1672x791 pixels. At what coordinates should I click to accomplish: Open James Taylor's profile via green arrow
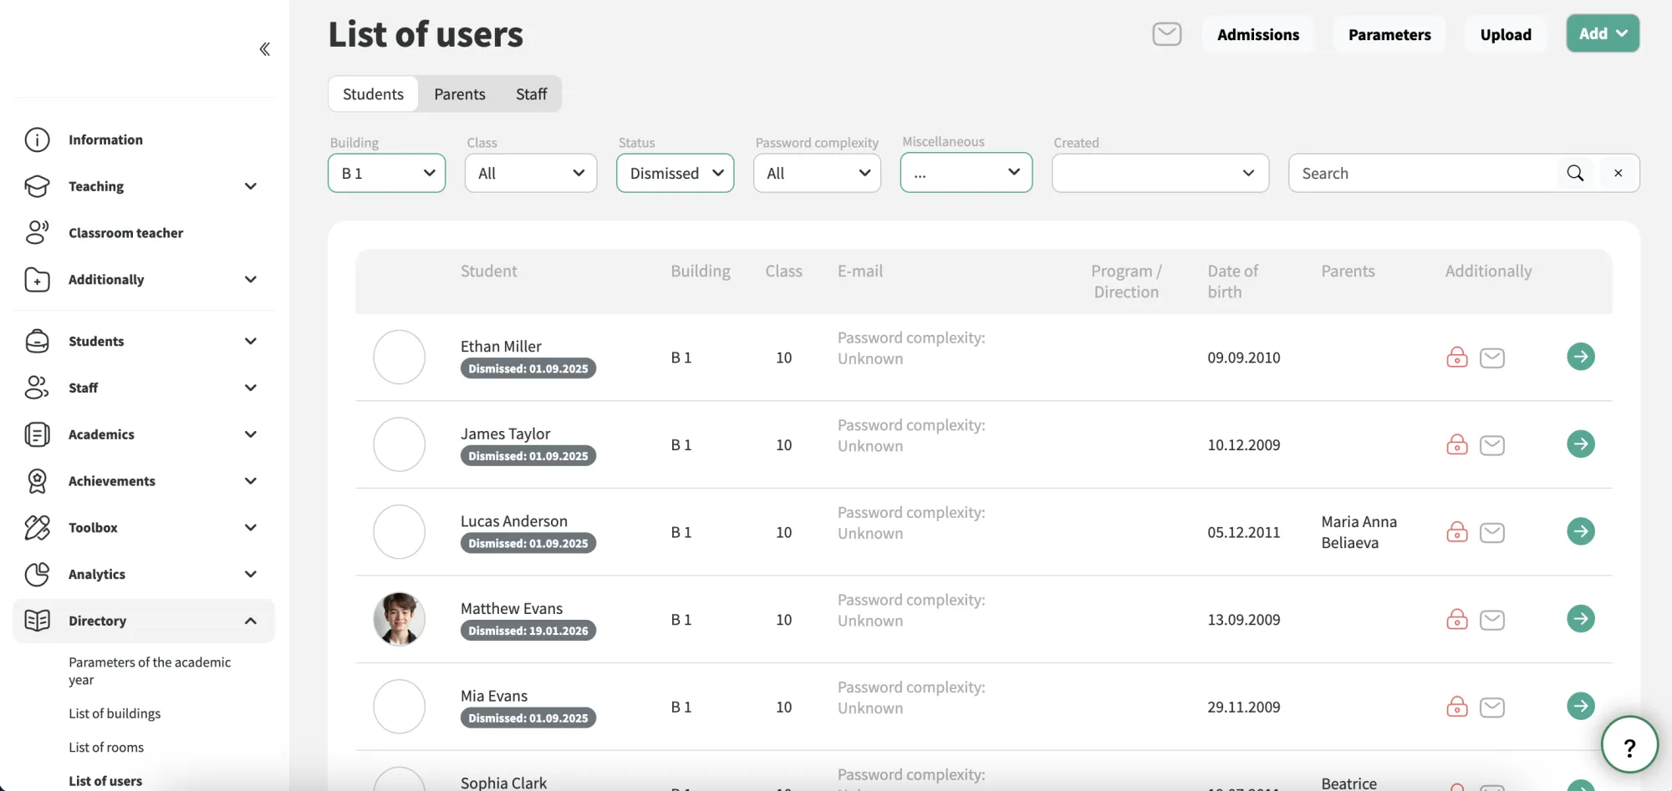[1581, 444]
